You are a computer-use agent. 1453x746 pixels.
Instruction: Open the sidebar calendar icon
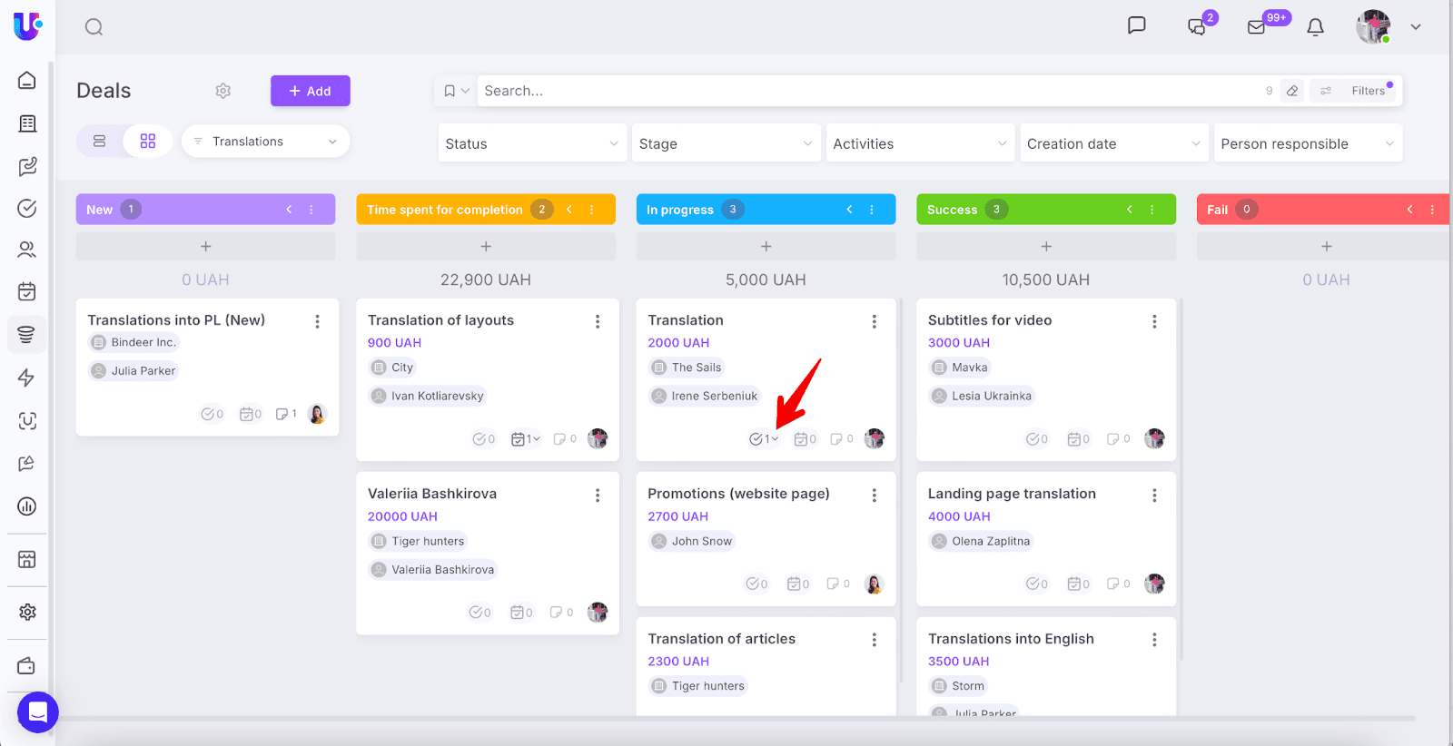click(27, 291)
